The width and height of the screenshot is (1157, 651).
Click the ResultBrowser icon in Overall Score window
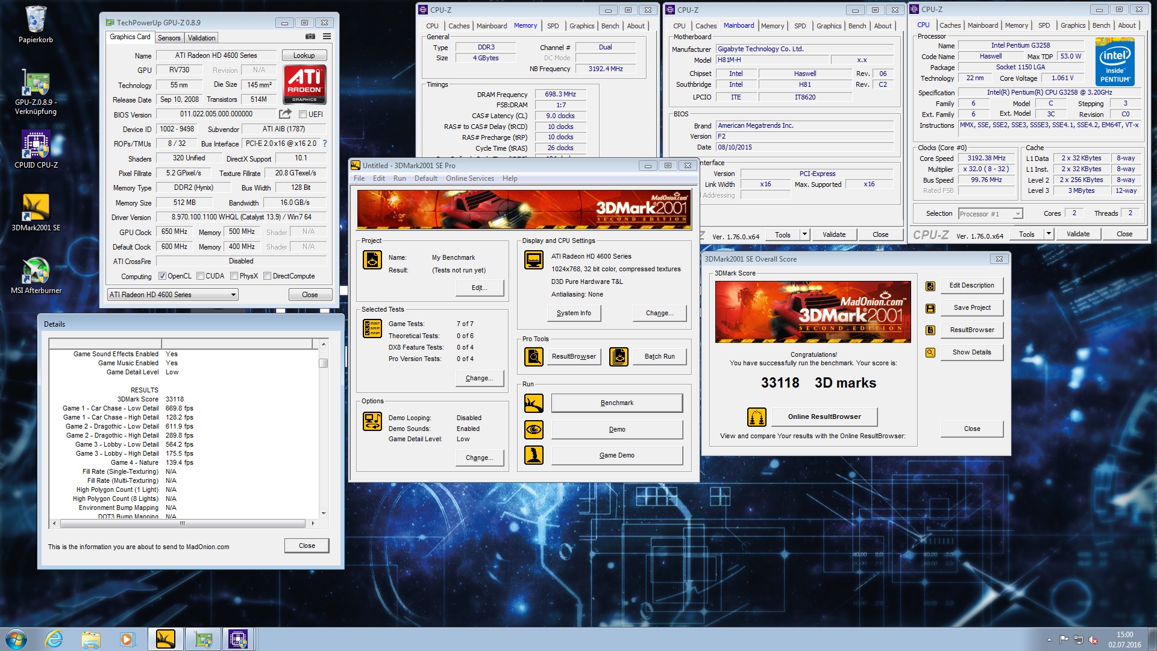pos(930,330)
